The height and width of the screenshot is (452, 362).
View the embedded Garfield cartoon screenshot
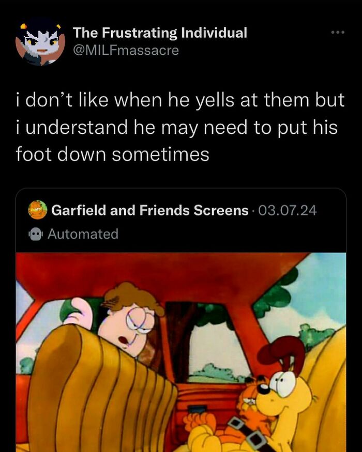[x=181, y=351]
